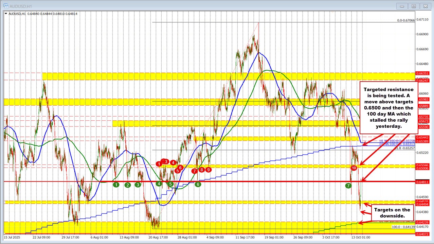Select the green circle marker numbered 7
The image size is (434, 244).
coord(348,186)
